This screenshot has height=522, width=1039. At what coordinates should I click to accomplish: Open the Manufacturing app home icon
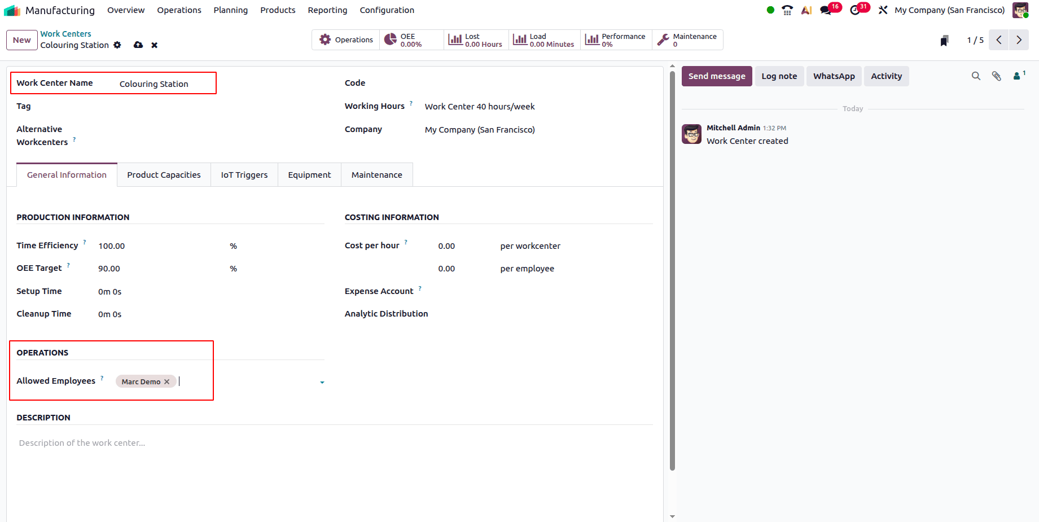12,10
